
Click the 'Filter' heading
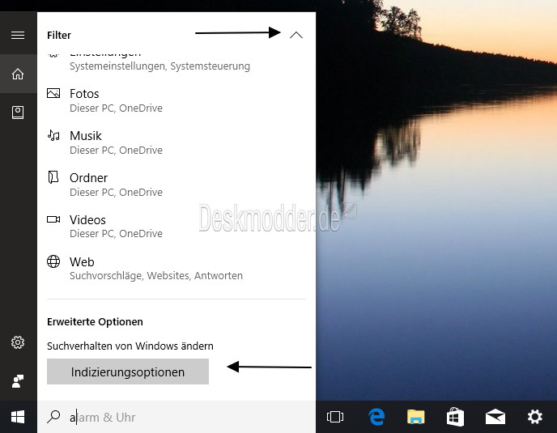[59, 35]
